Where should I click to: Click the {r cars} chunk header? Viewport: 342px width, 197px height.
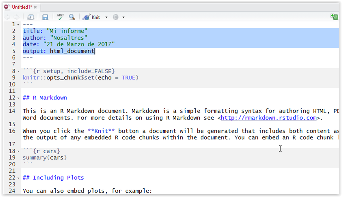[x=41, y=151]
